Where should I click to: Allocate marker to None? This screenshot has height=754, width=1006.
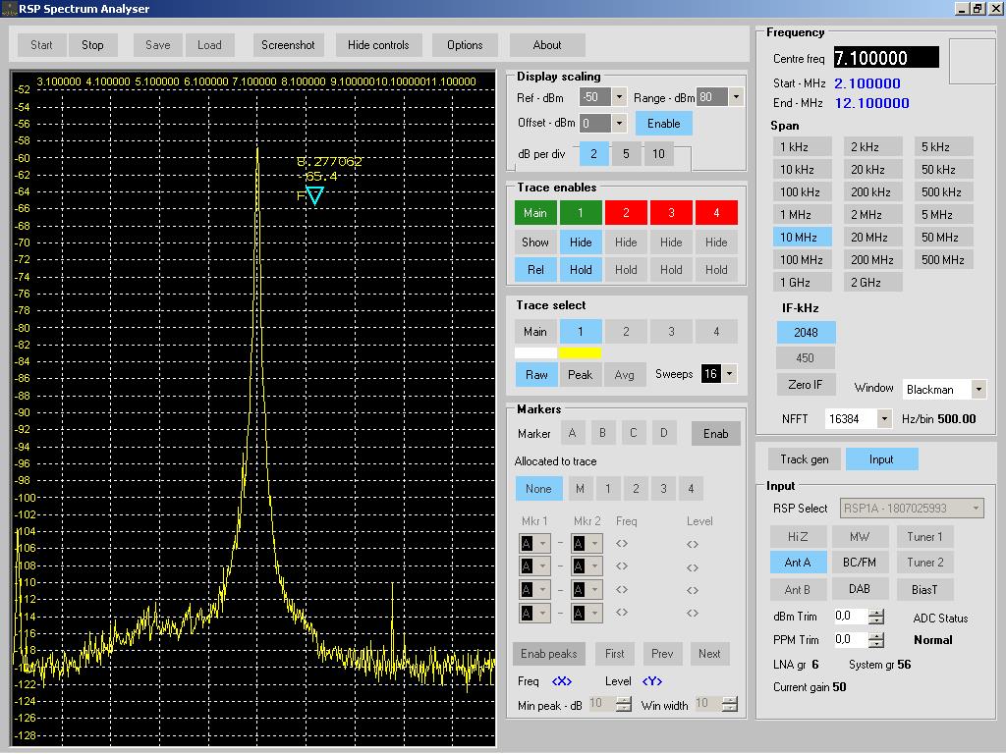point(538,489)
